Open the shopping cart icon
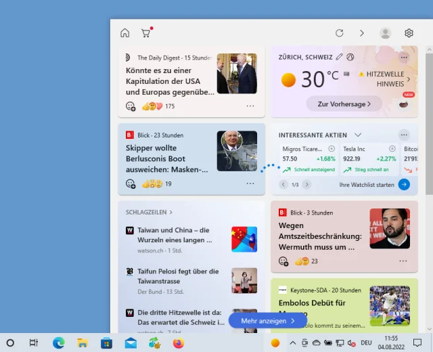 (x=146, y=33)
